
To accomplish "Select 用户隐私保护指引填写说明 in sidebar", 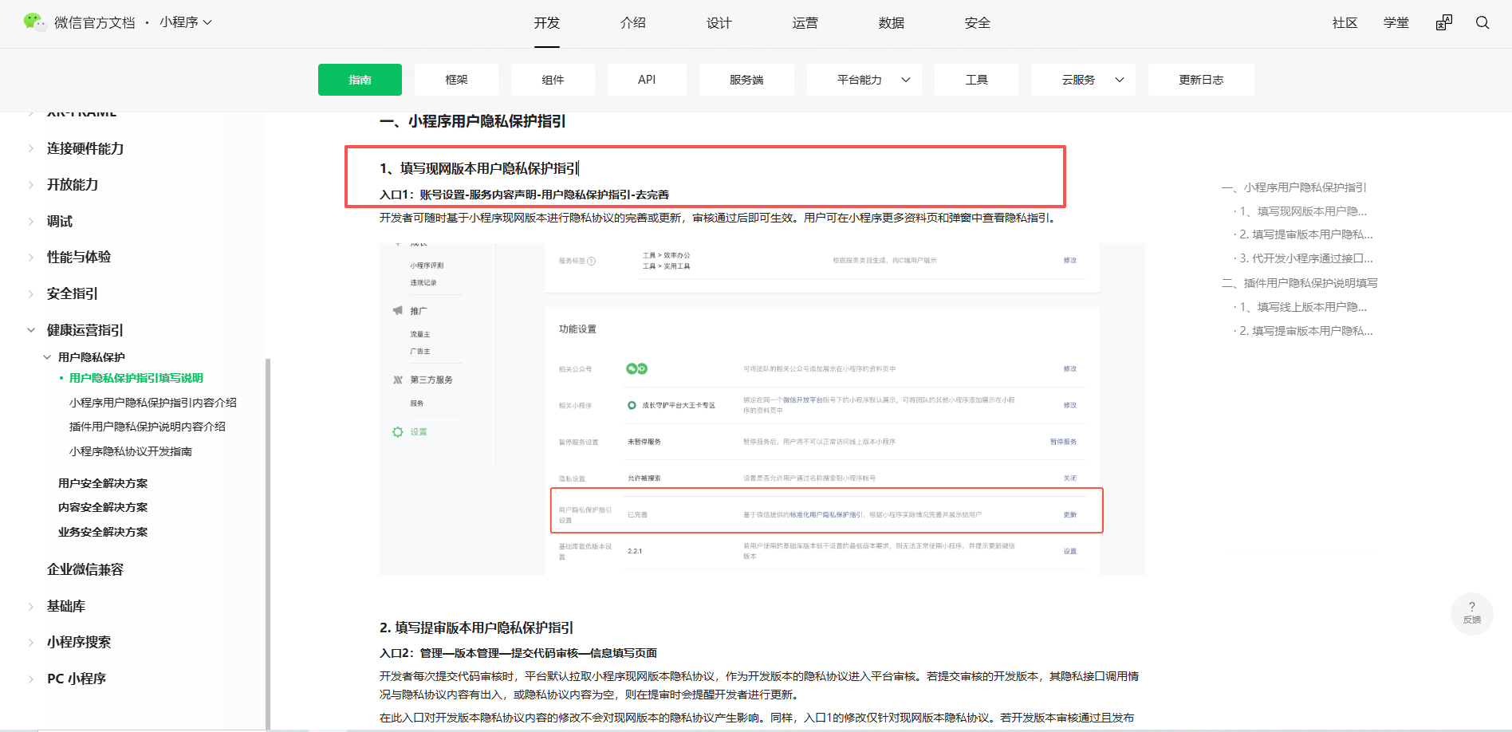I will pos(136,378).
